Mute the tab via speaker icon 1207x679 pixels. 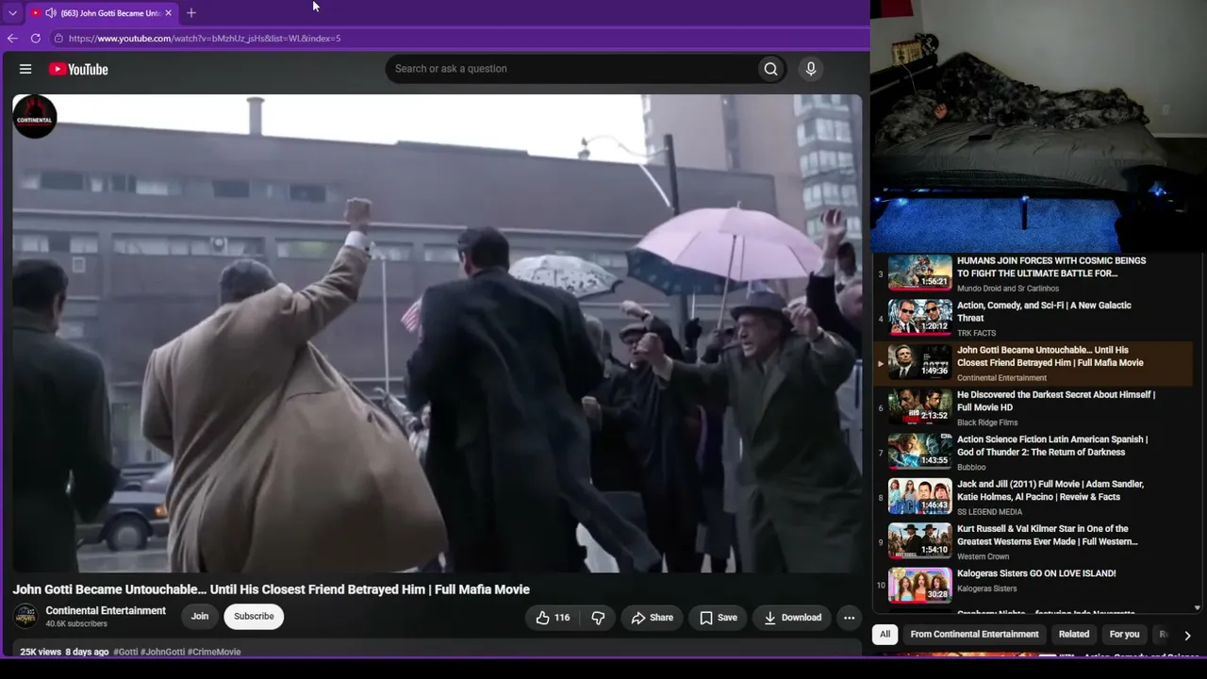[x=50, y=13]
